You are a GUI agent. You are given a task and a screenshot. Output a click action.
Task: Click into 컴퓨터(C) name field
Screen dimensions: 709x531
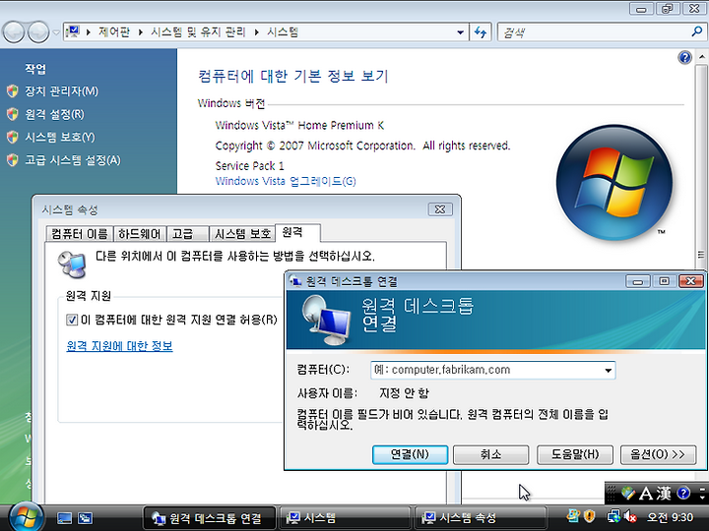[x=487, y=370]
